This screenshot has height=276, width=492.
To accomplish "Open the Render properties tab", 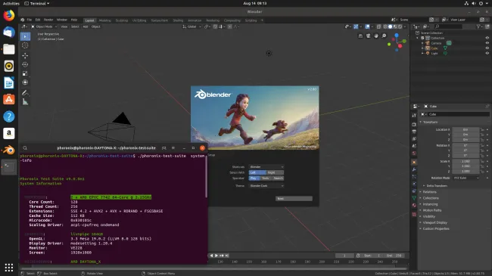I will tap(414, 125).
